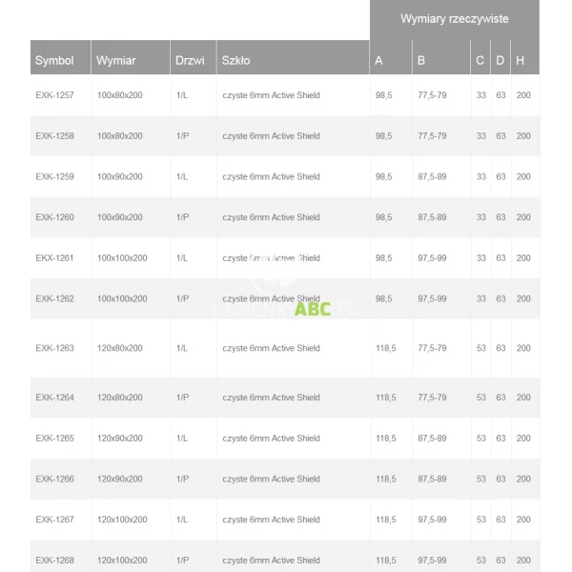Screen dimensions: 572x572
Task: Select the EXK-1263 symbol cell
Action: click(55, 349)
